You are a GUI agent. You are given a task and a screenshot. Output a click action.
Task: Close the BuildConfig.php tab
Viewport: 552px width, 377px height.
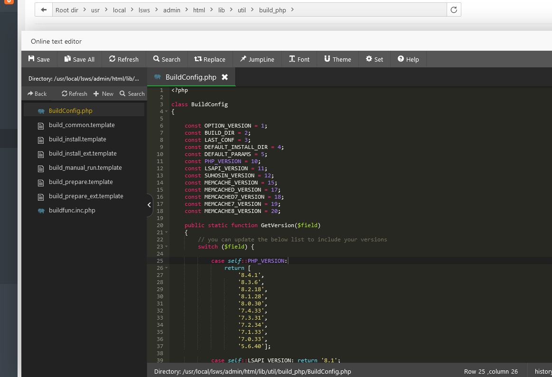(x=225, y=77)
